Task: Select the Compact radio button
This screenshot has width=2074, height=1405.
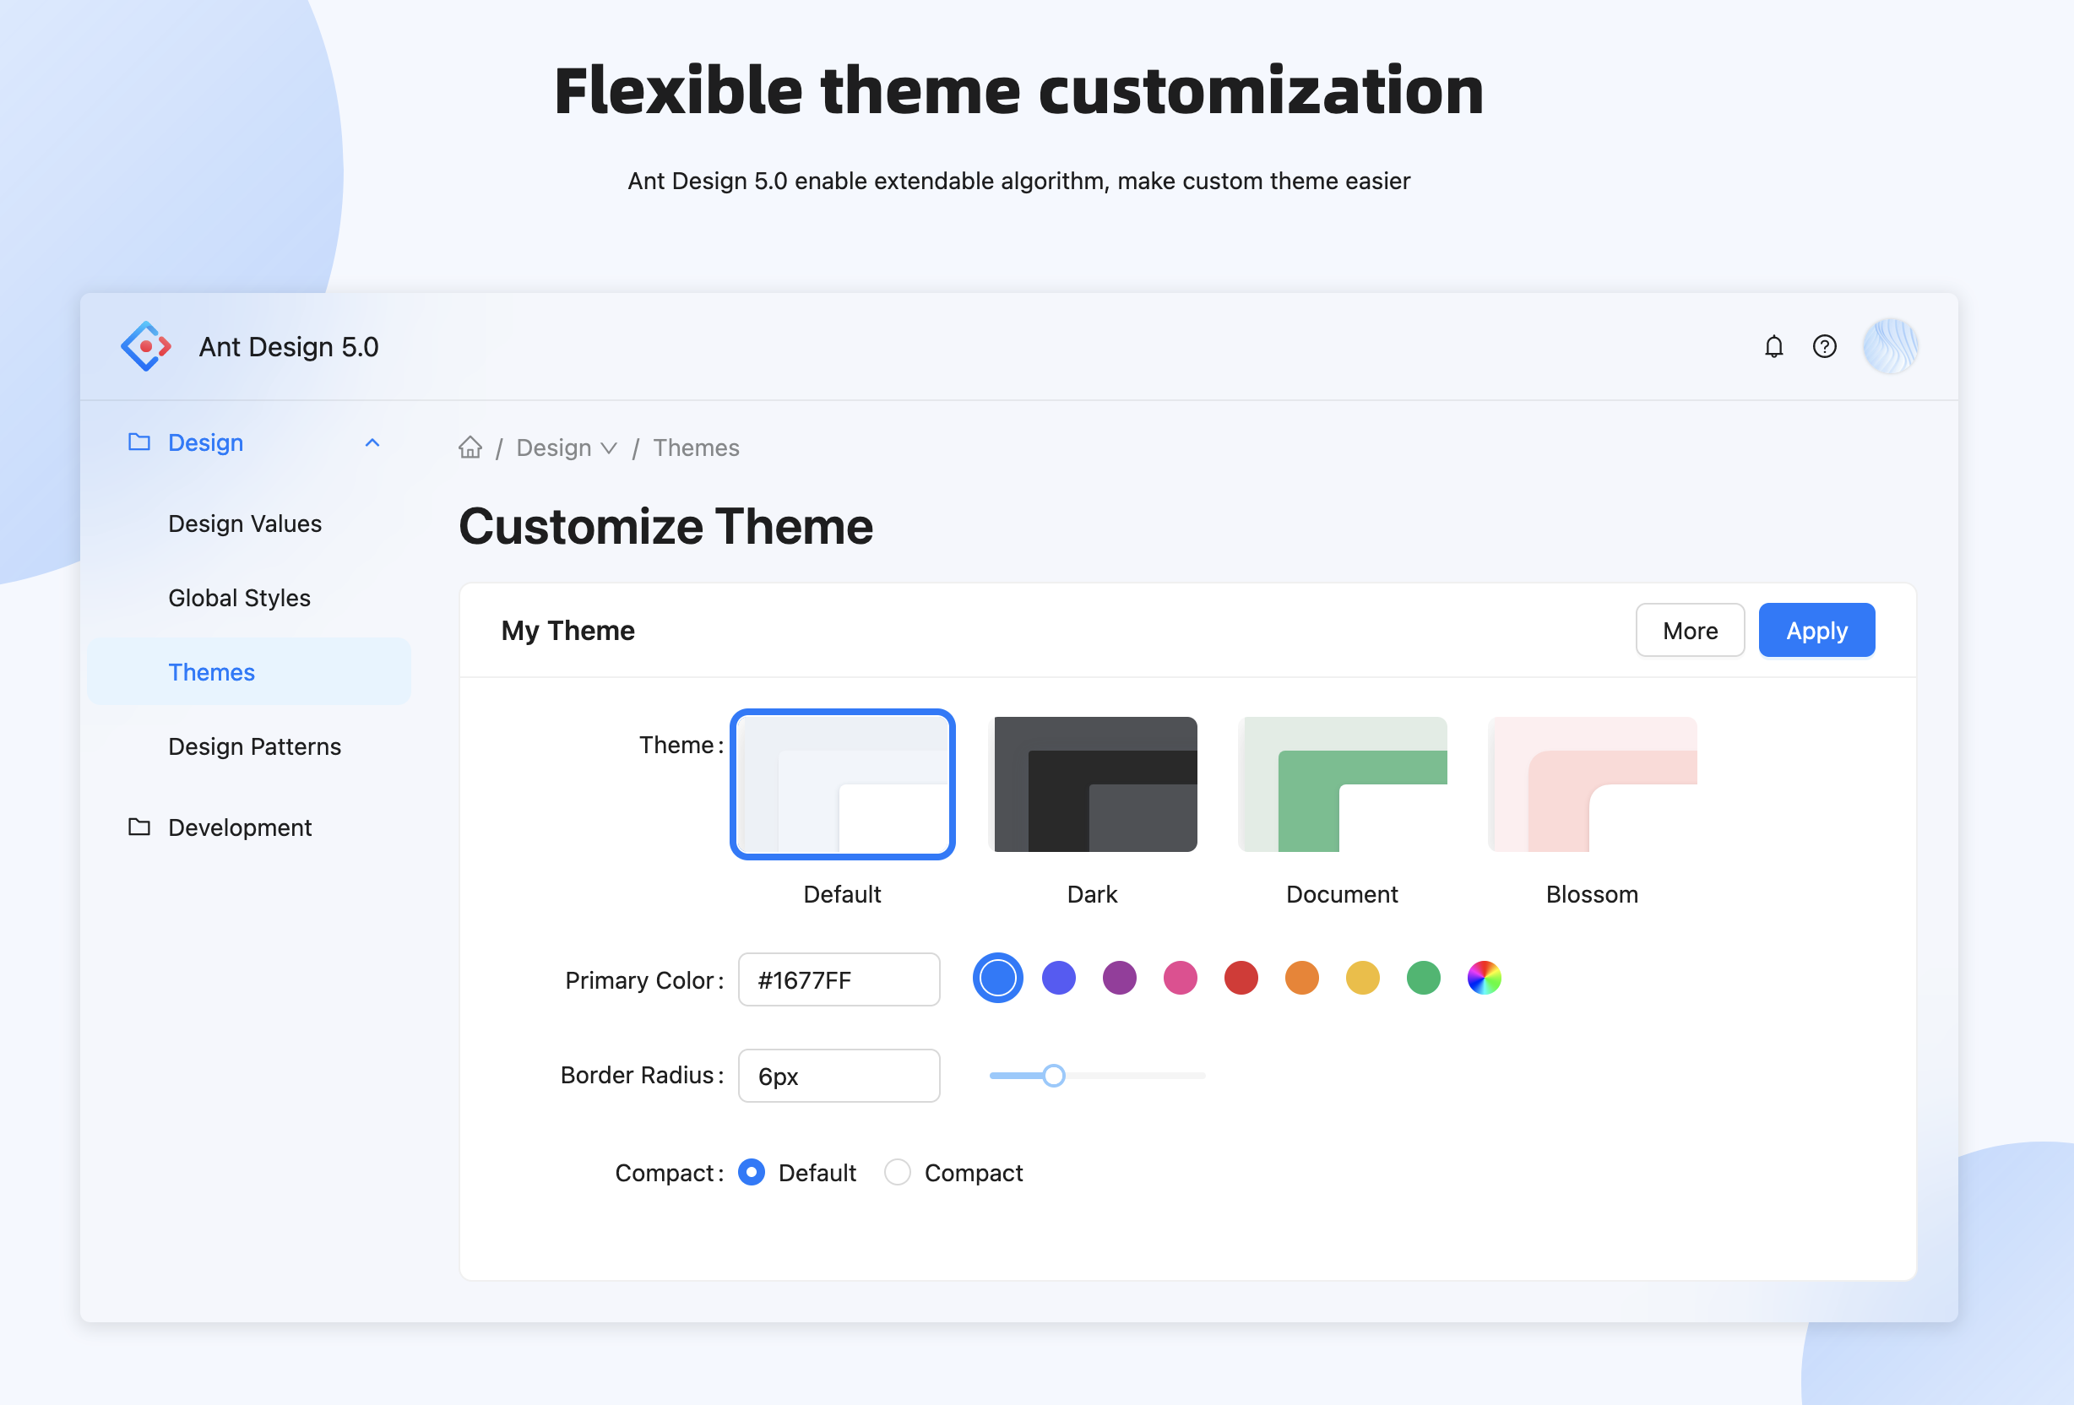Action: (897, 1172)
